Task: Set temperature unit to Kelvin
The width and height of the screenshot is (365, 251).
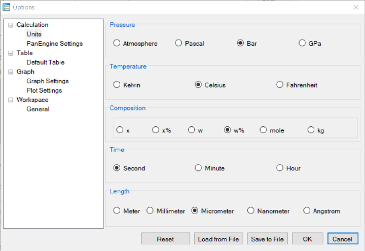Action: pos(127,85)
